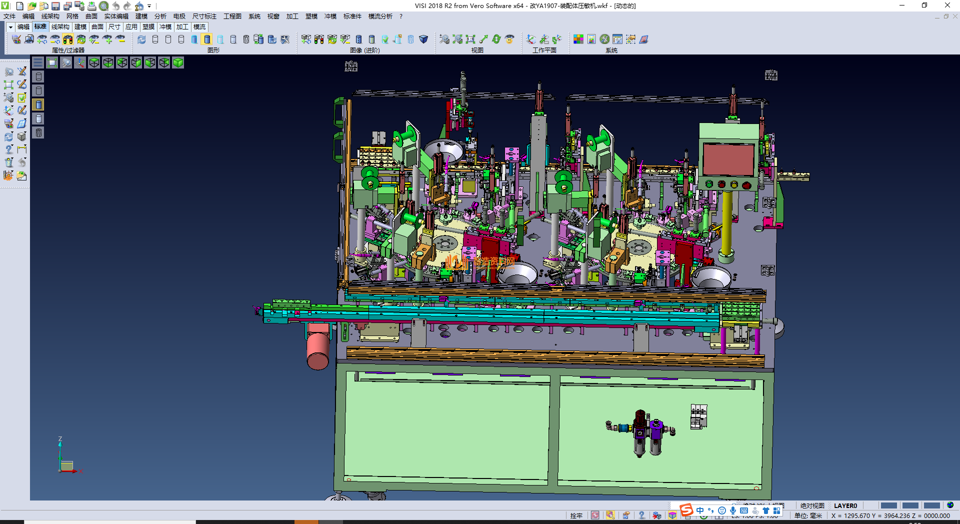Toggle the selected shading button in viewport strip

point(38,104)
